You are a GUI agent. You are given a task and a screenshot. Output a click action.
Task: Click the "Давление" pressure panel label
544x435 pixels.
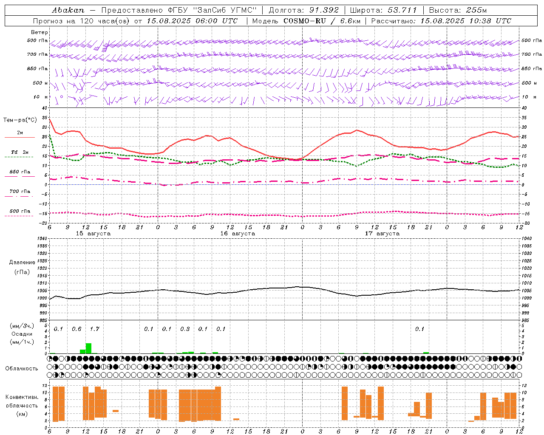[22, 262]
